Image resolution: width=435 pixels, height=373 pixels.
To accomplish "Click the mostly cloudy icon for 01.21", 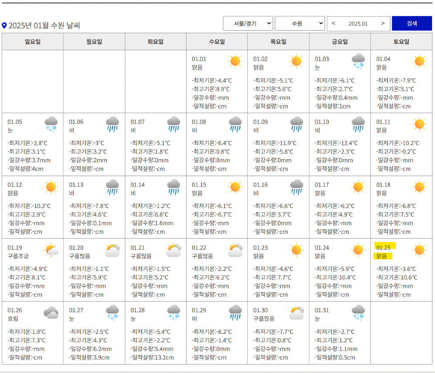I will 174,250.
